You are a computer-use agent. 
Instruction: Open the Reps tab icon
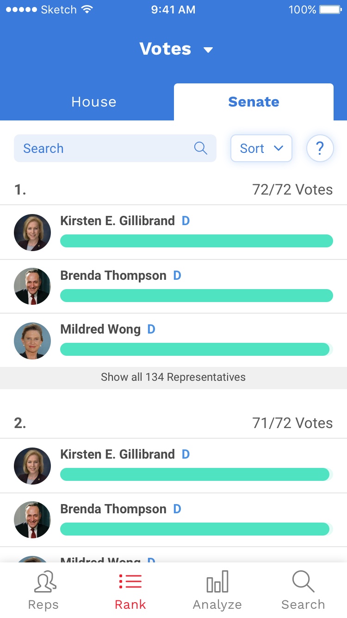(x=44, y=582)
